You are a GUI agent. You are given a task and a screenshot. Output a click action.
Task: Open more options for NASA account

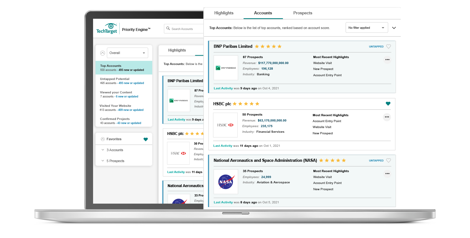[387, 174]
